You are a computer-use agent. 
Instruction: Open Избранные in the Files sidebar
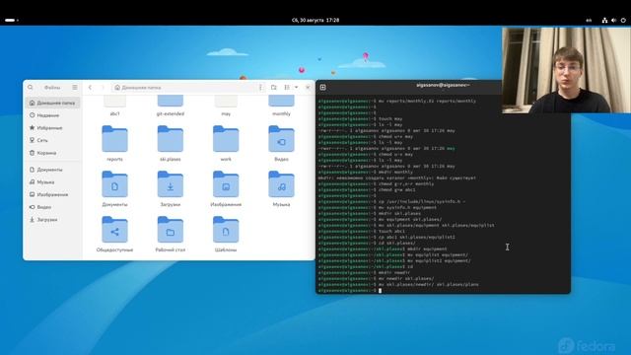click(x=52, y=128)
